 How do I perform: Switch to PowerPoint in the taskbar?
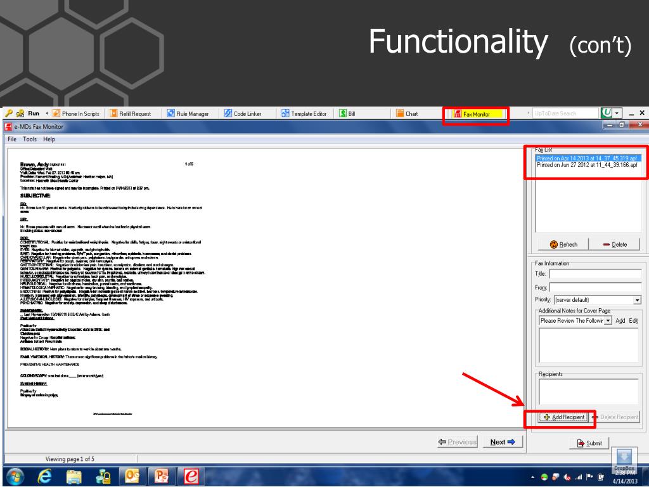pos(161,476)
